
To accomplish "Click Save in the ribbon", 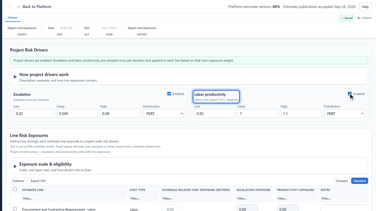I will (x=51, y=28).
